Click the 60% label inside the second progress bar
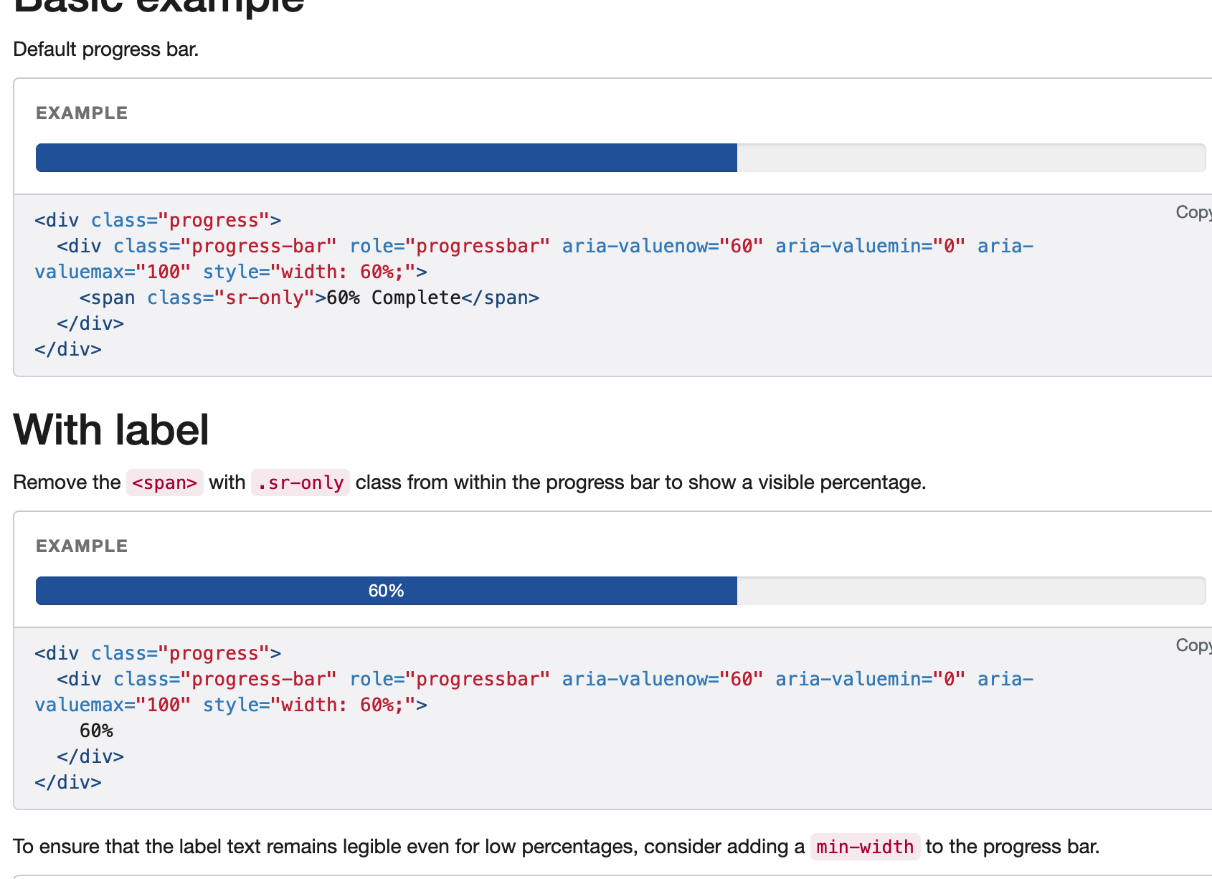Viewport: 1212px width, 879px height. tap(386, 590)
